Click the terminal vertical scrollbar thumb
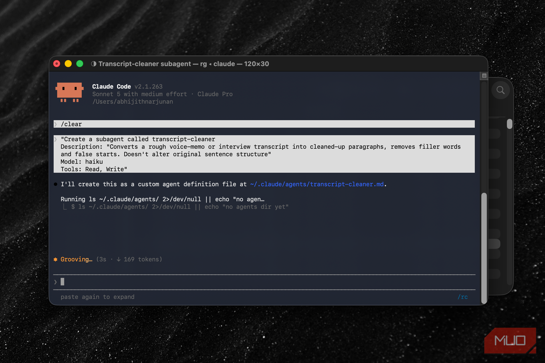545x363 pixels. 484,248
